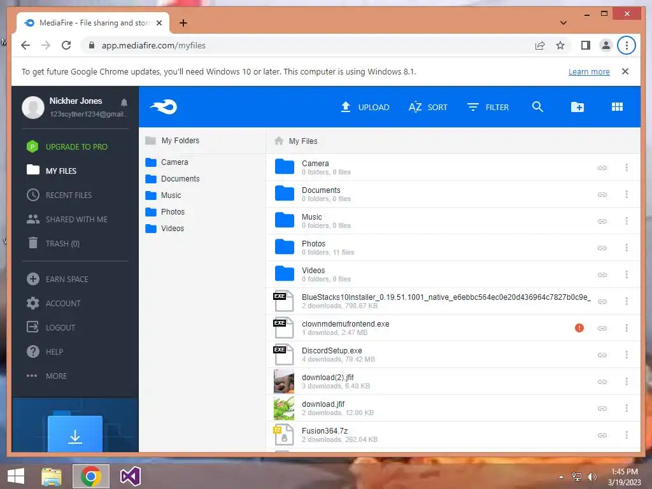Screen dimensions: 652x489
Task: Click the blue download folder graphic
Action: click(75, 432)
